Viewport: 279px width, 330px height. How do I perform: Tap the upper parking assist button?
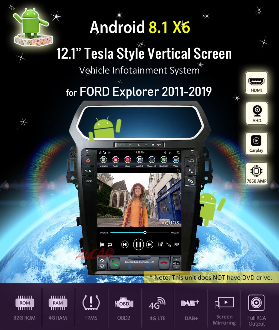coord(191,171)
